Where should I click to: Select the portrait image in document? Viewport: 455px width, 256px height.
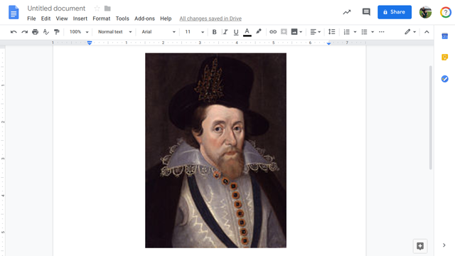point(215,150)
